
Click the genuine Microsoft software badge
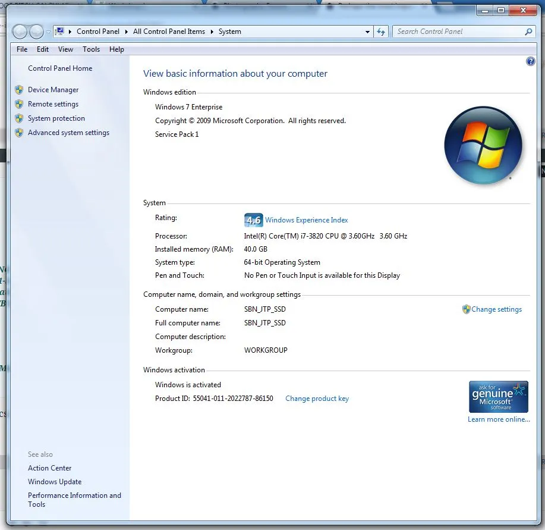(499, 396)
